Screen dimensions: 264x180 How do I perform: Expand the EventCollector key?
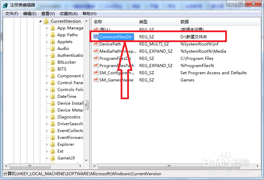point(47,131)
